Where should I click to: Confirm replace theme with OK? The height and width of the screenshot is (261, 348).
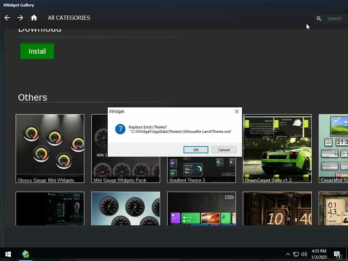[x=196, y=150]
